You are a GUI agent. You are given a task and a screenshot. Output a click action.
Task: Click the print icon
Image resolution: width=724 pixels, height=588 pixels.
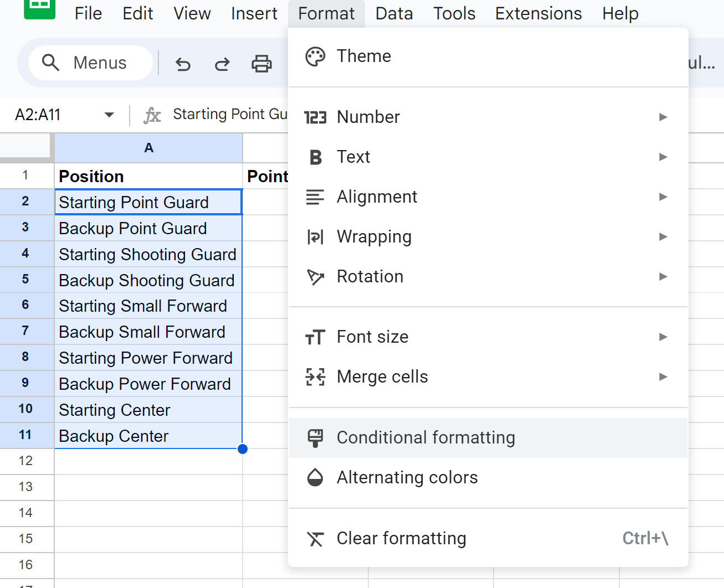pos(261,64)
